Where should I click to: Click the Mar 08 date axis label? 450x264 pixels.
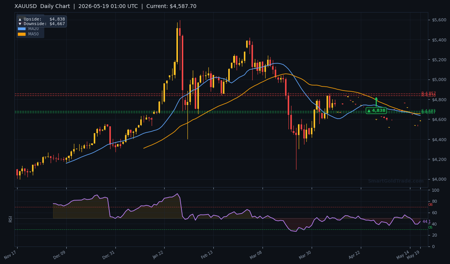pyautogui.click(x=256, y=254)
